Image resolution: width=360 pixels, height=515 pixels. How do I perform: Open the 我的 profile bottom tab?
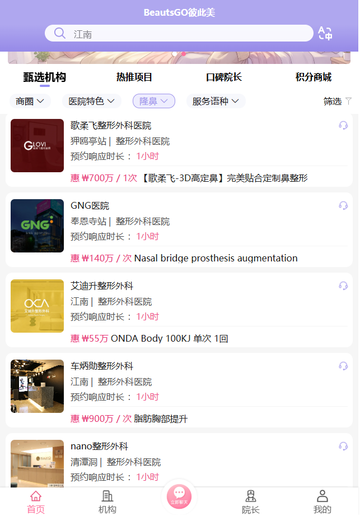coord(322,502)
